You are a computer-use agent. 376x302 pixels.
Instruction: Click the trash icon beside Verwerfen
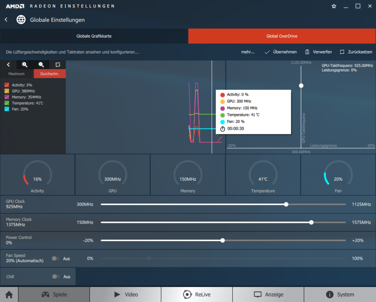point(307,52)
